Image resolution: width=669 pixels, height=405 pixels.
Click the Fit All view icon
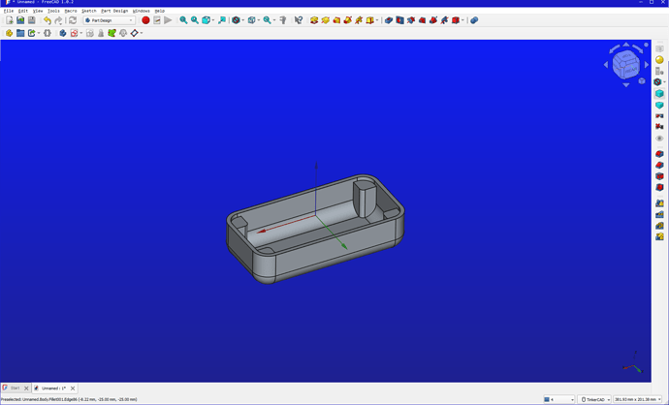(183, 20)
